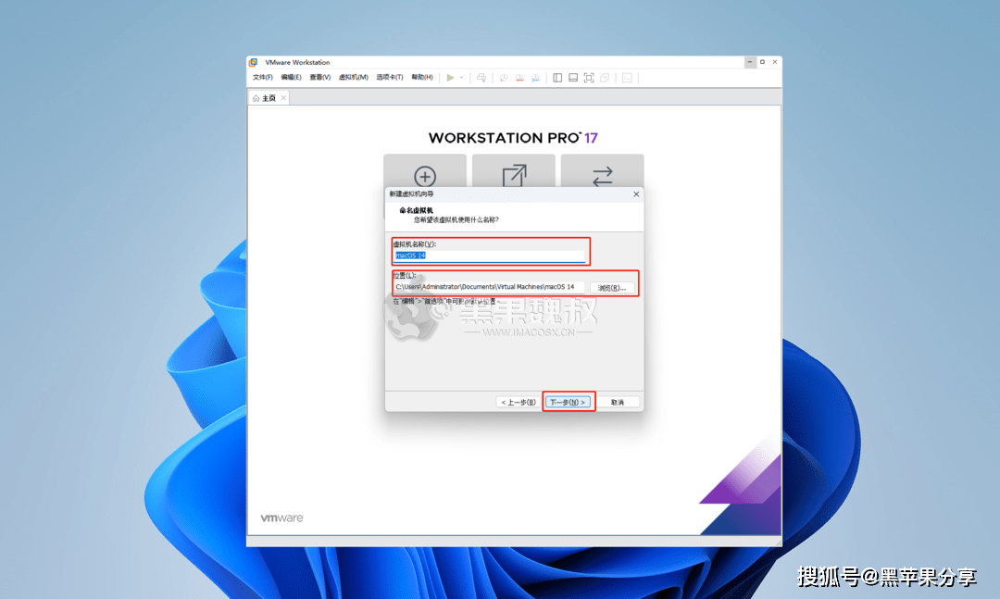1000x599 pixels.
Task: Close the 主页 tab
Action: click(x=284, y=98)
